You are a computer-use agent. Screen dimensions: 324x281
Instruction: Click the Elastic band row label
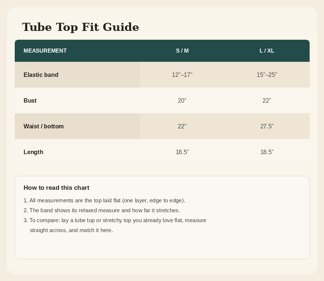[41, 75]
